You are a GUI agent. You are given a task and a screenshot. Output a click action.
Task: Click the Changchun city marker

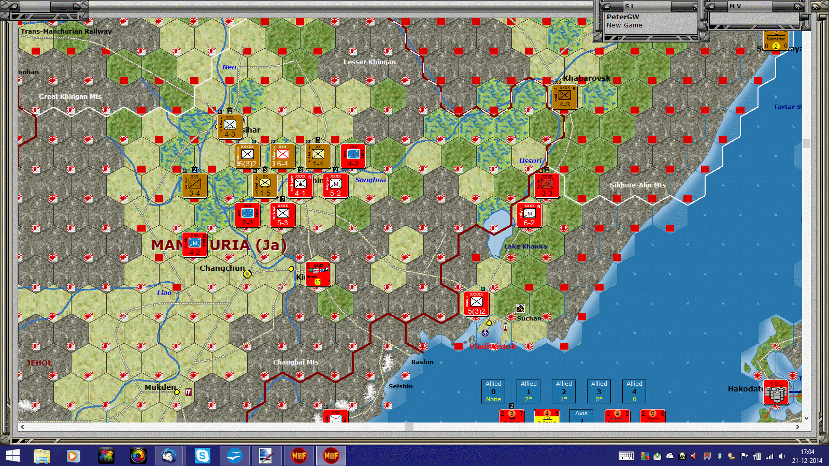click(247, 274)
